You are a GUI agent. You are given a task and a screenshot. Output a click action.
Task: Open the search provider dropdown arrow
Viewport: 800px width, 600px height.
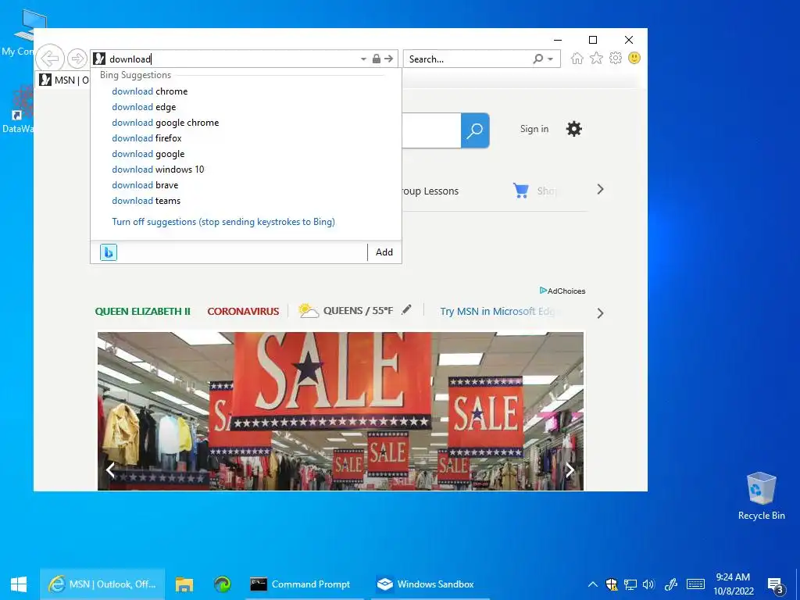(551, 59)
